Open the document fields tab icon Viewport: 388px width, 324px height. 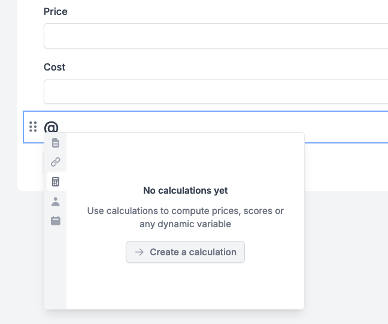(x=56, y=143)
